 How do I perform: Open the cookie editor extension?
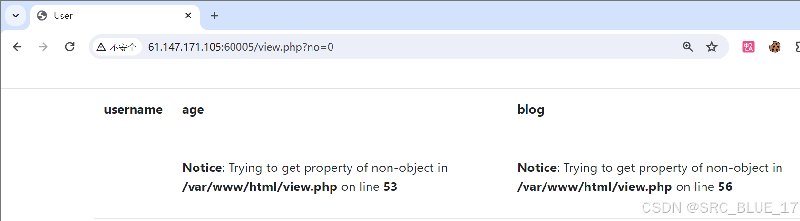pyautogui.click(x=775, y=47)
